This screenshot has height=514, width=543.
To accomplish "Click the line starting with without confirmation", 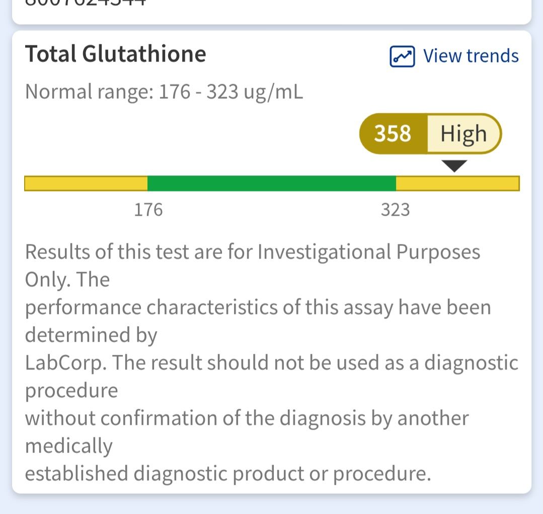I will 247,418.
